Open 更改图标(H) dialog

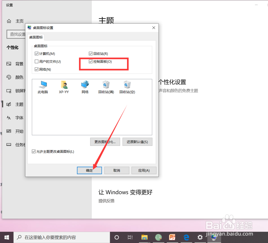point(105,142)
